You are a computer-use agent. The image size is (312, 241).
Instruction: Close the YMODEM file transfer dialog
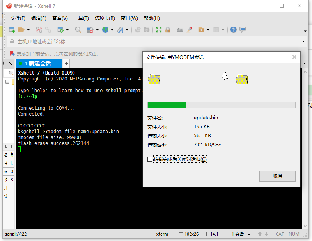click(294, 57)
